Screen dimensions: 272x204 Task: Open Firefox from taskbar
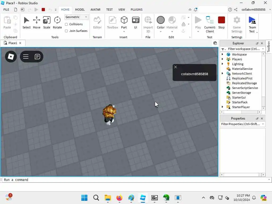click(119, 198)
